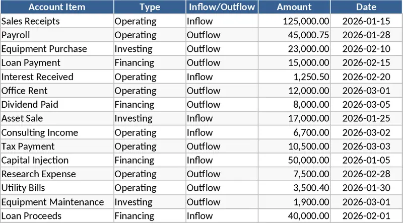Click the Tax Payment date 2026-03-03

click(x=366, y=146)
